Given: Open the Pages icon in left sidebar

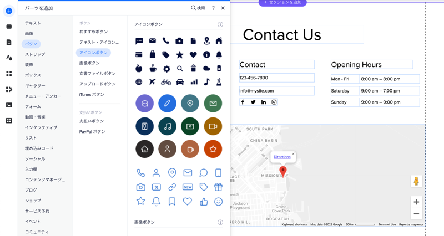Looking at the screenshot, I should pyautogui.click(x=9, y=43).
